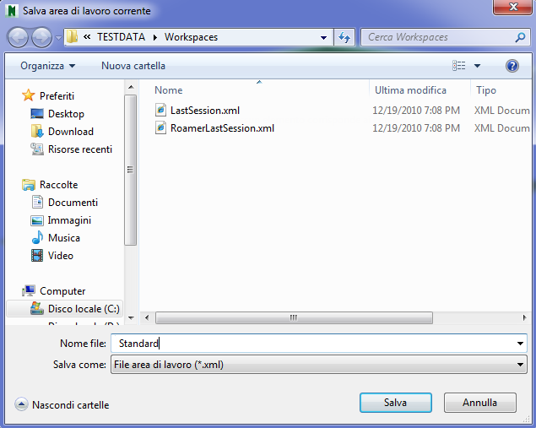This screenshot has height=428, width=536.
Task: Click the Risorse recenti icon
Action: [x=37, y=149]
